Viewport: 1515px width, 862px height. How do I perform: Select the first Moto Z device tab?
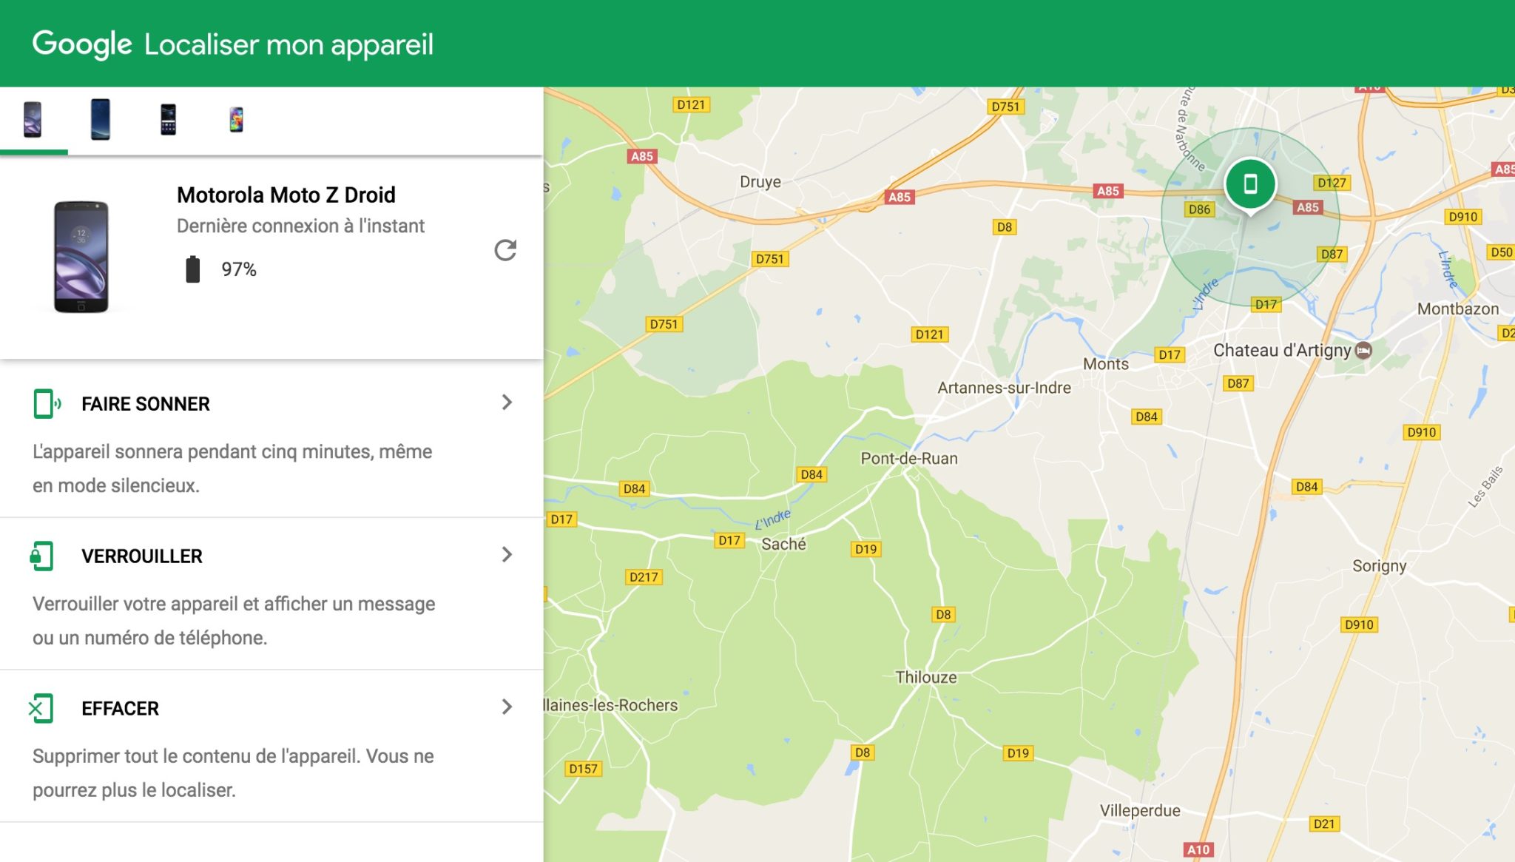pyautogui.click(x=33, y=120)
